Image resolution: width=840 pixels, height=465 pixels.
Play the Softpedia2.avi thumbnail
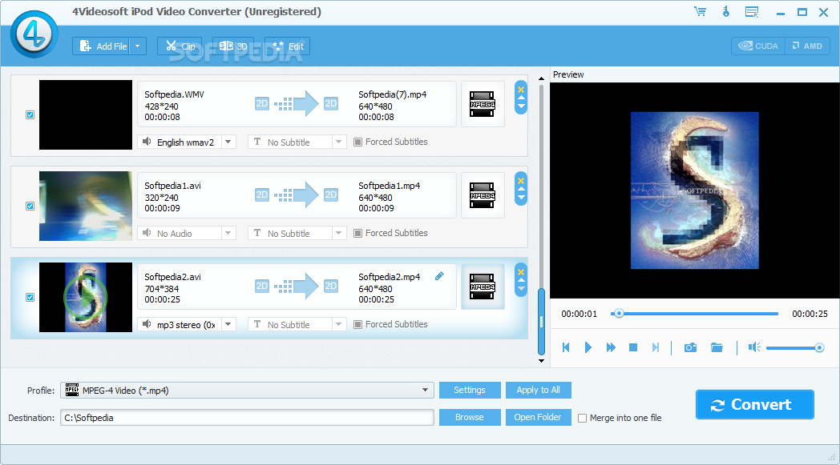85,297
